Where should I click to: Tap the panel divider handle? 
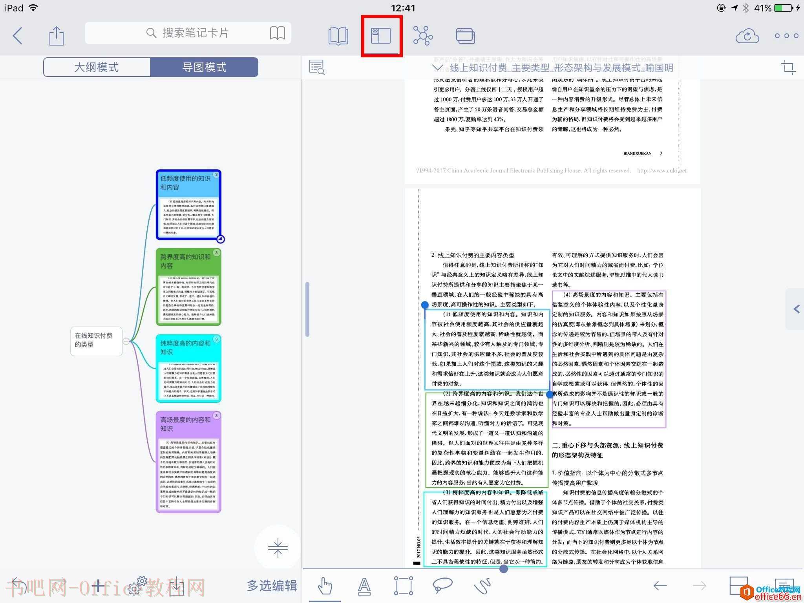point(307,309)
